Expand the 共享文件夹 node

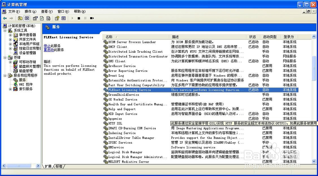[x=10, y=39]
